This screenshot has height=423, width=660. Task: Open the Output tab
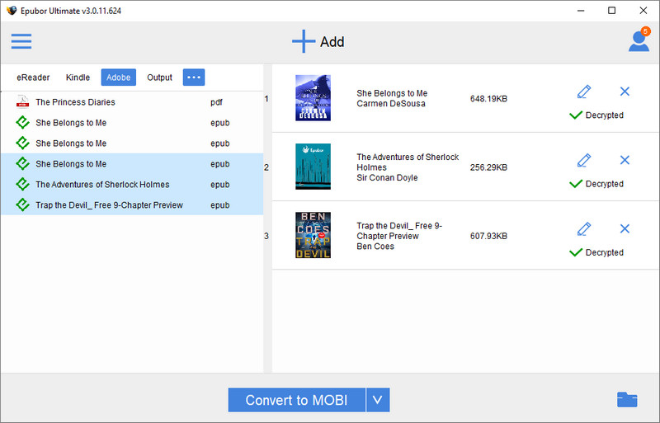[x=159, y=78]
